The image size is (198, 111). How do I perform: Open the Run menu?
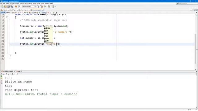(26, 3)
